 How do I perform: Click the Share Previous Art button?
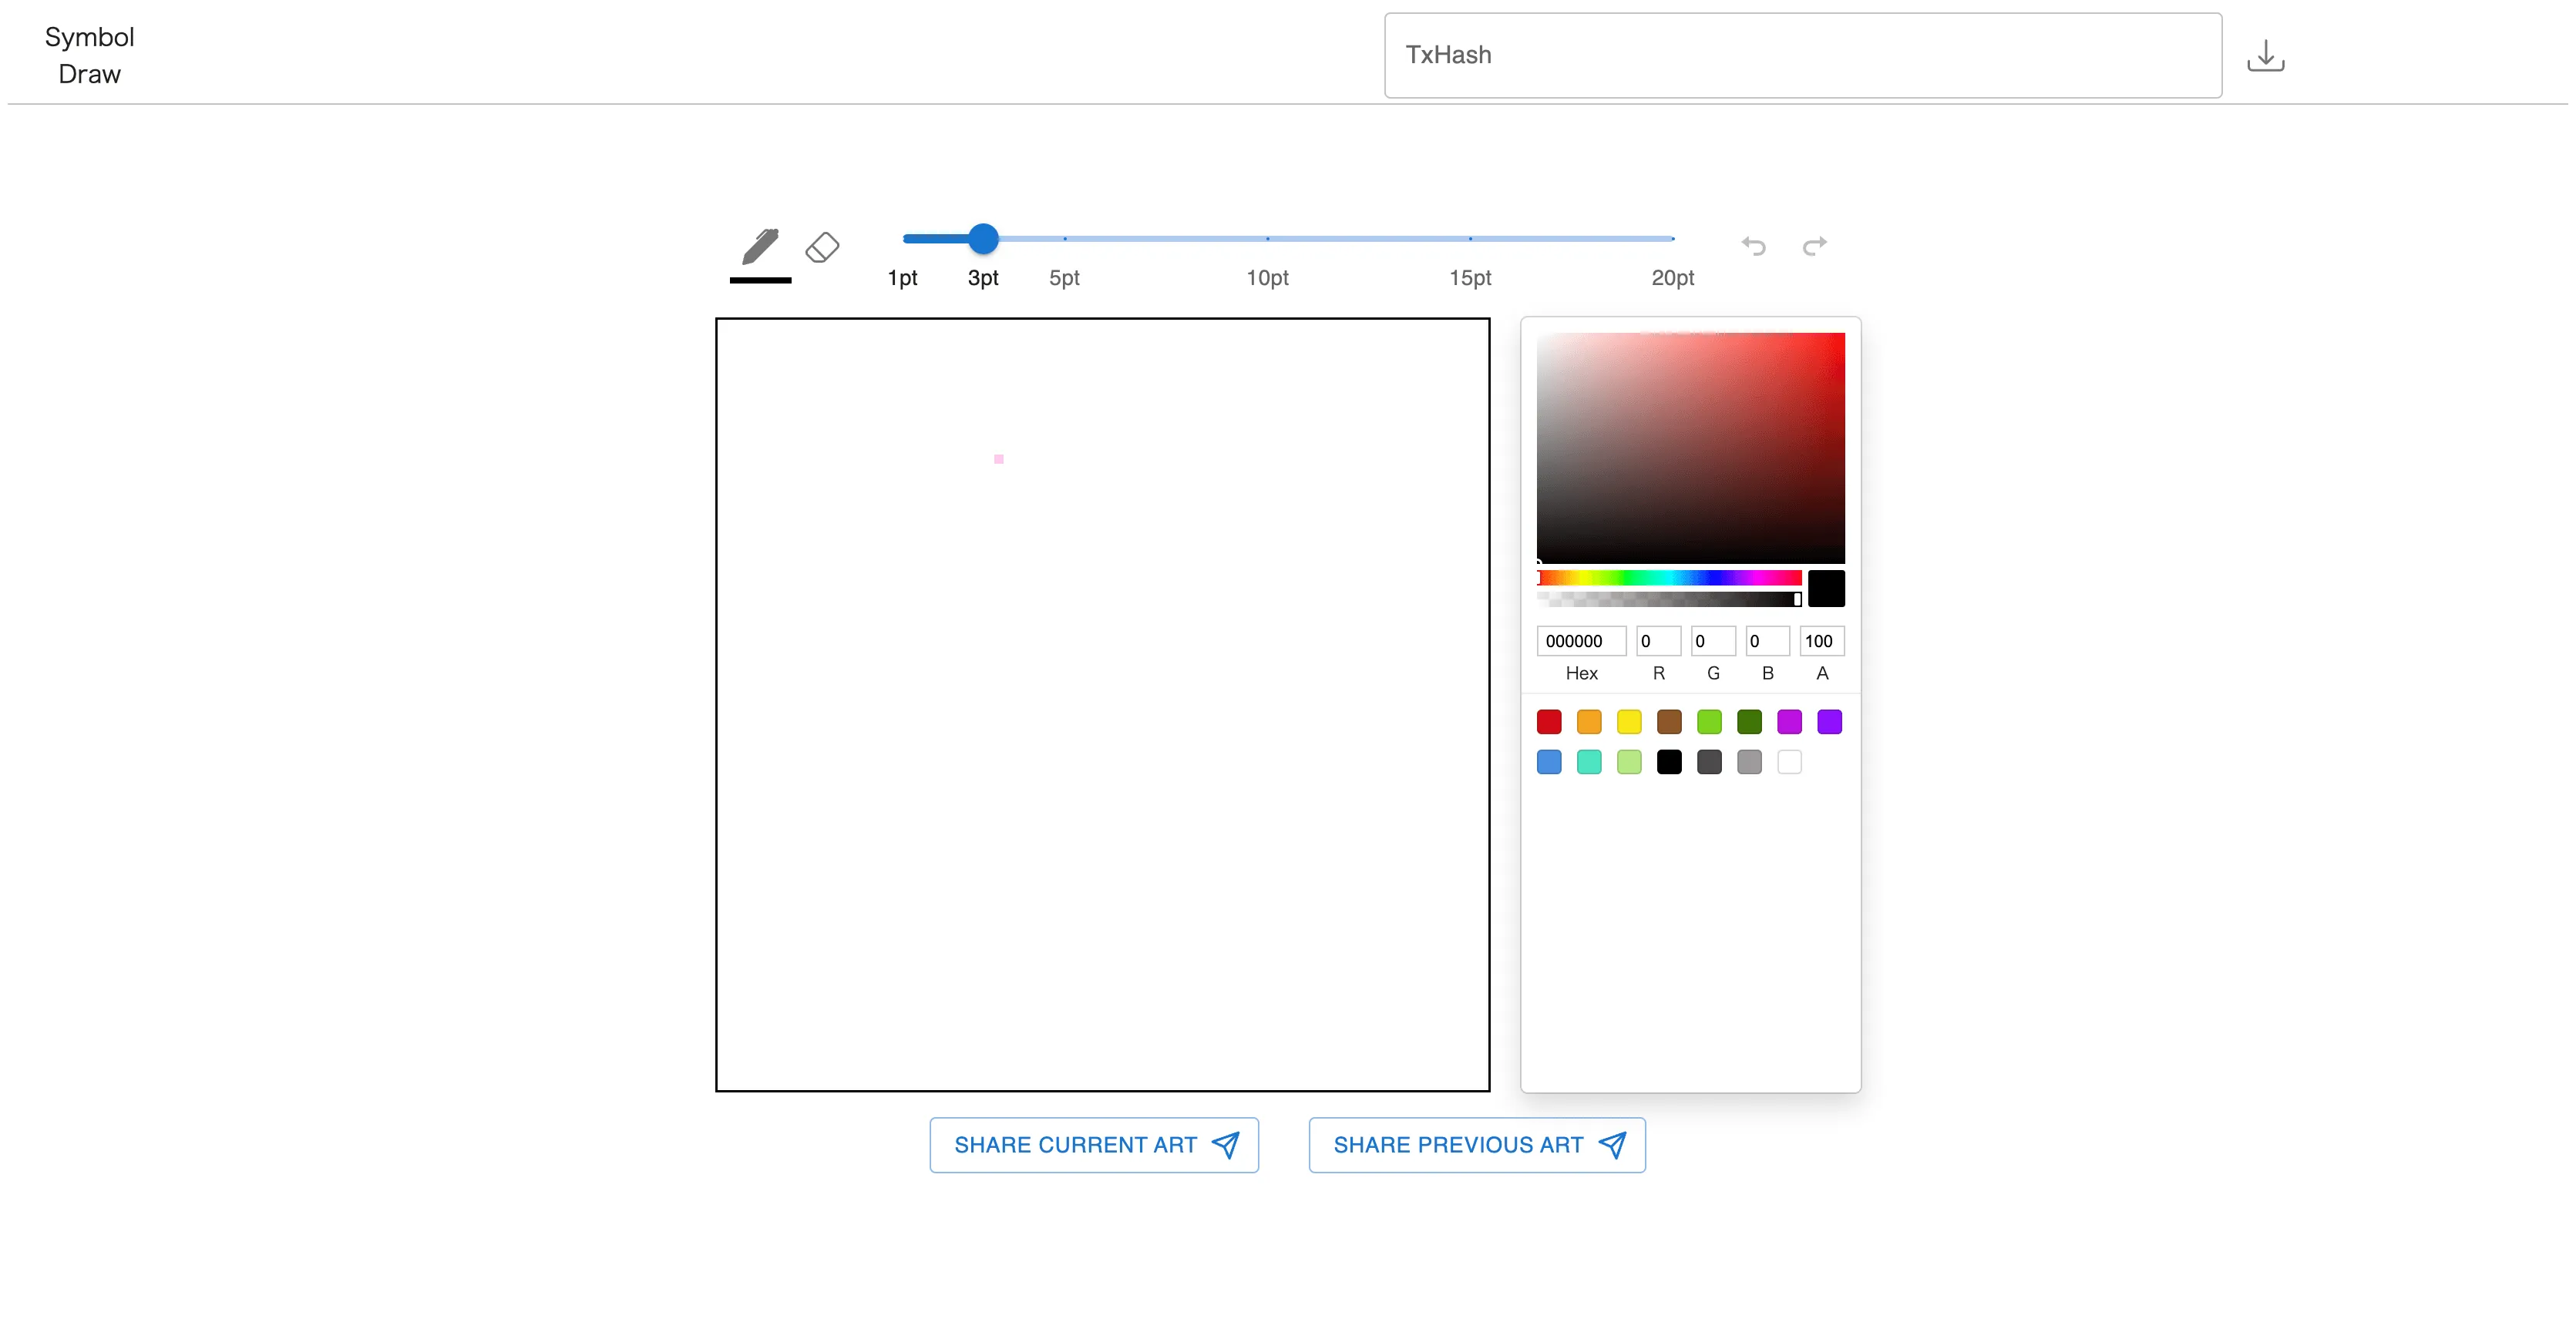[1477, 1145]
